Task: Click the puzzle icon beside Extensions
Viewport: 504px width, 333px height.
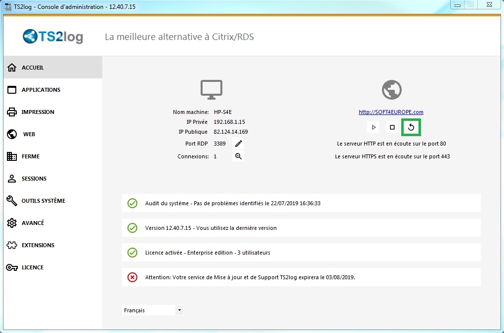Action: point(12,245)
